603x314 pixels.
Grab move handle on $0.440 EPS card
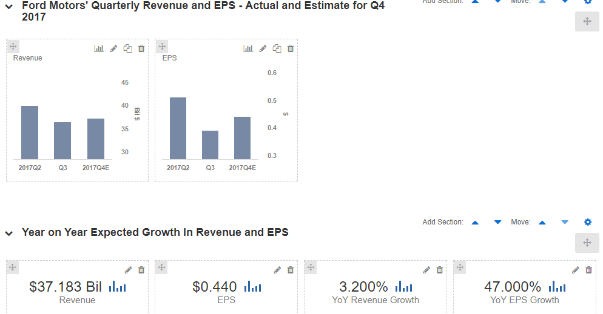click(x=162, y=267)
